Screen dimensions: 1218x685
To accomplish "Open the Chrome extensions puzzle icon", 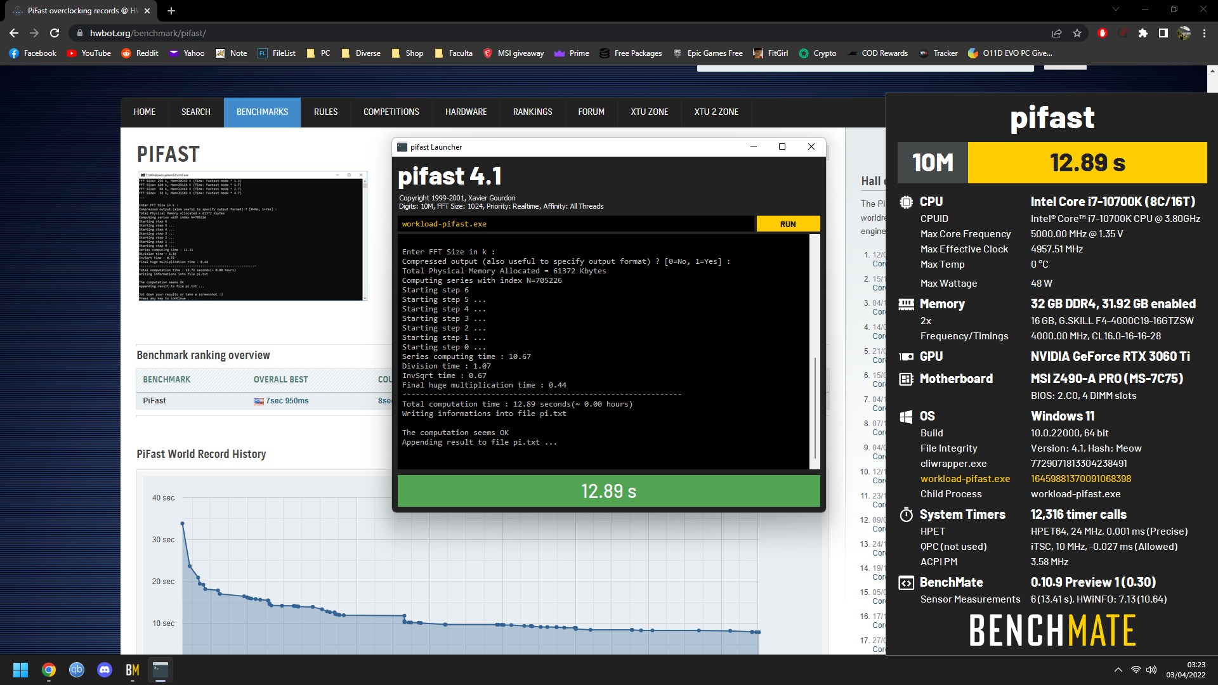I will pyautogui.click(x=1143, y=33).
